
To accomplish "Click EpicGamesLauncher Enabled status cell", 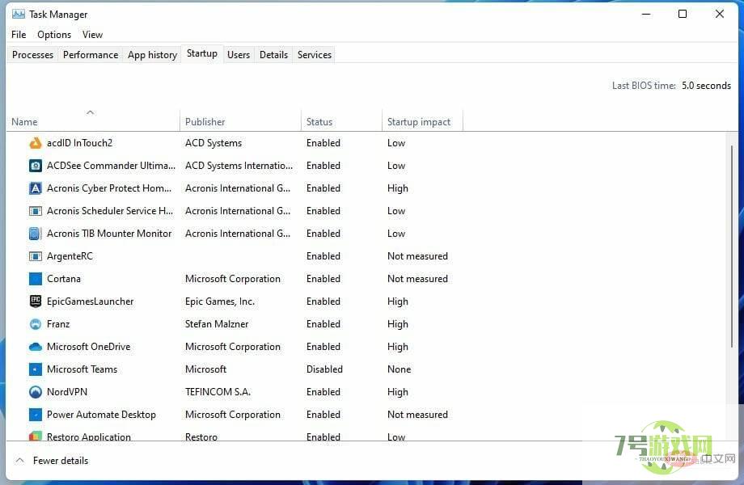I will pyautogui.click(x=323, y=301).
